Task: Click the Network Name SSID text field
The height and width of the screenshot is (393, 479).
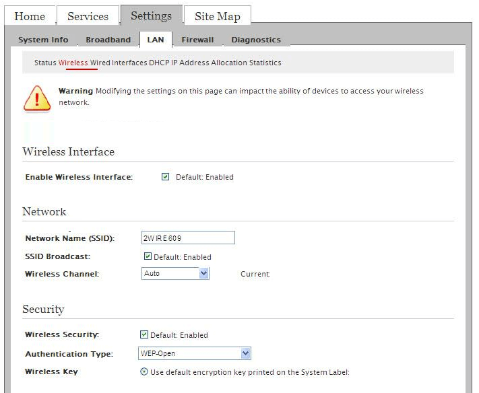Action: tap(188, 238)
